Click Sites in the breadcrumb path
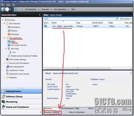The height and width of the screenshot is (116, 134). [73, 9]
